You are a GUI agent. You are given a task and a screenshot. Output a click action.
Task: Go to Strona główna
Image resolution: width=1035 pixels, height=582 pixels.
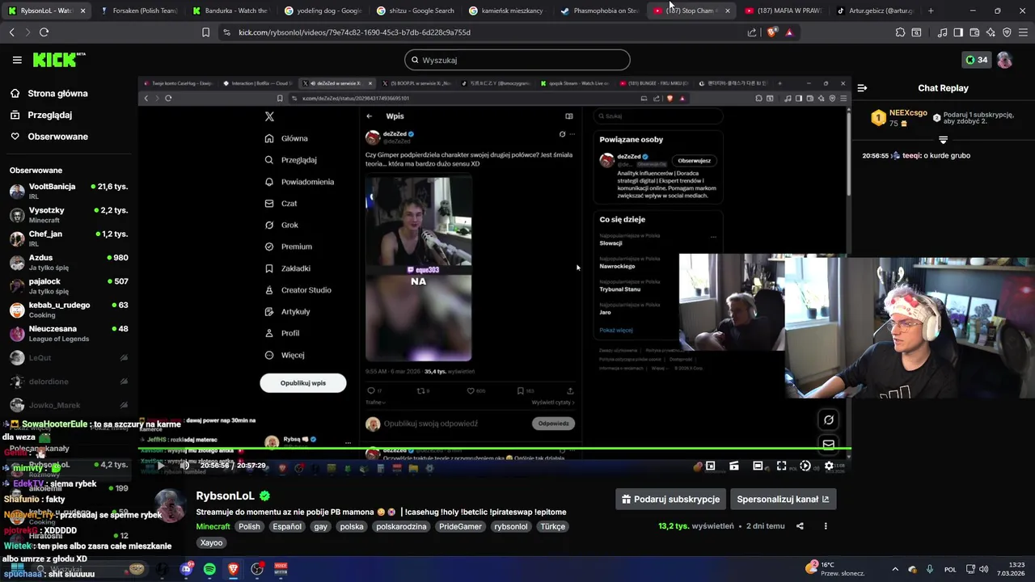pyautogui.click(x=57, y=94)
